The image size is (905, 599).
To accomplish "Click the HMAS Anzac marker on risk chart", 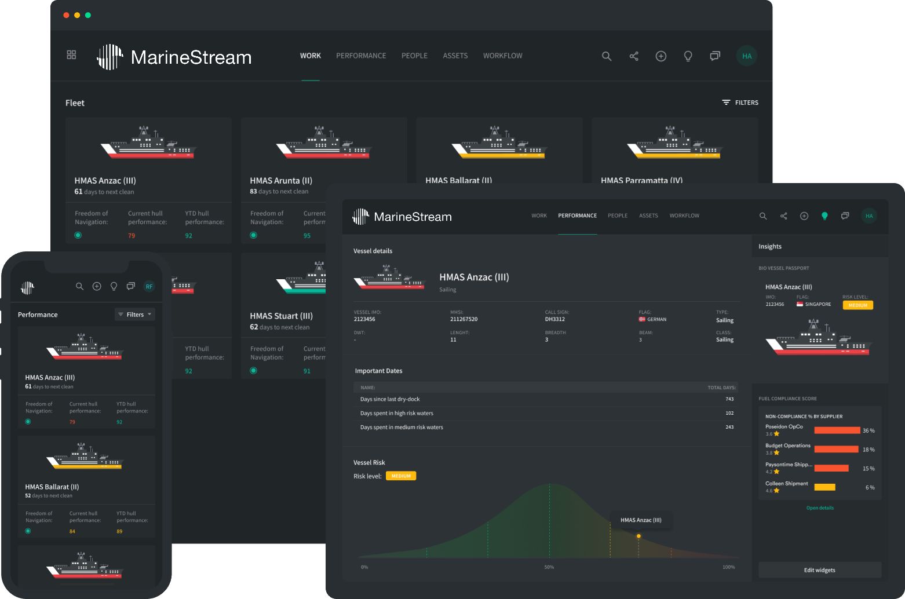I will 638,536.
